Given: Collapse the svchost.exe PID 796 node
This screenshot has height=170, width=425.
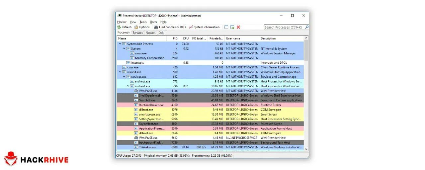Looking at the screenshot, I should click(x=128, y=86).
